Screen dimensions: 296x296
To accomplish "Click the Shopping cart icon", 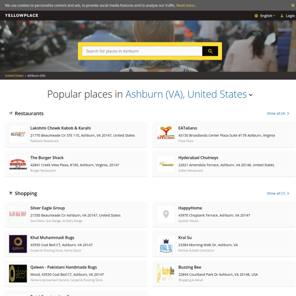I will [x=11, y=193].
